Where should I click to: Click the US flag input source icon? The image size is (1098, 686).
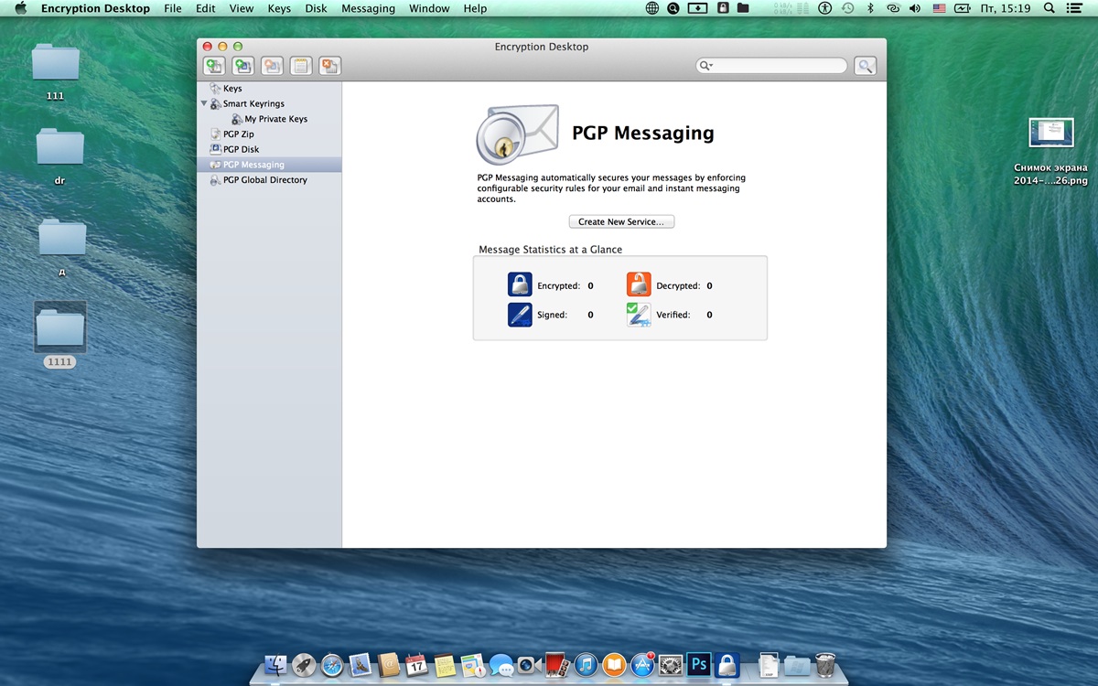point(939,8)
